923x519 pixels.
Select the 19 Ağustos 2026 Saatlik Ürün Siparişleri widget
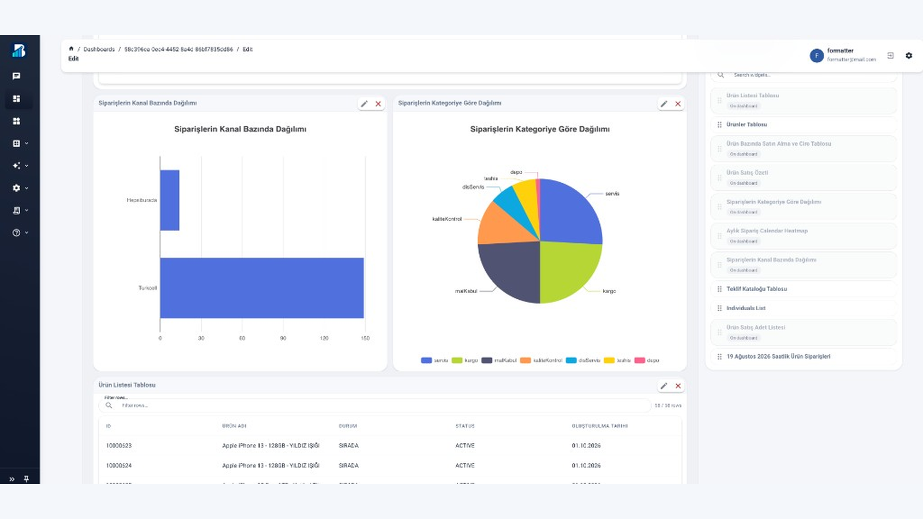[804, 356]
